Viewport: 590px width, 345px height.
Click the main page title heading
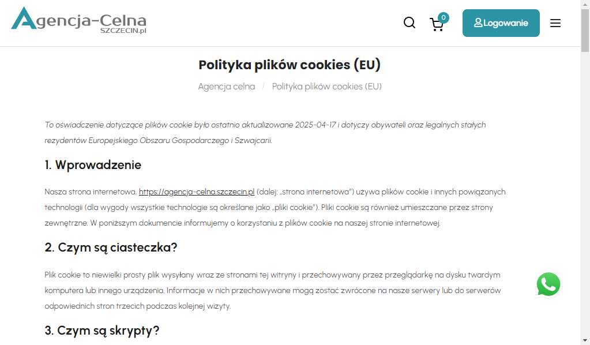pos(290,65)
